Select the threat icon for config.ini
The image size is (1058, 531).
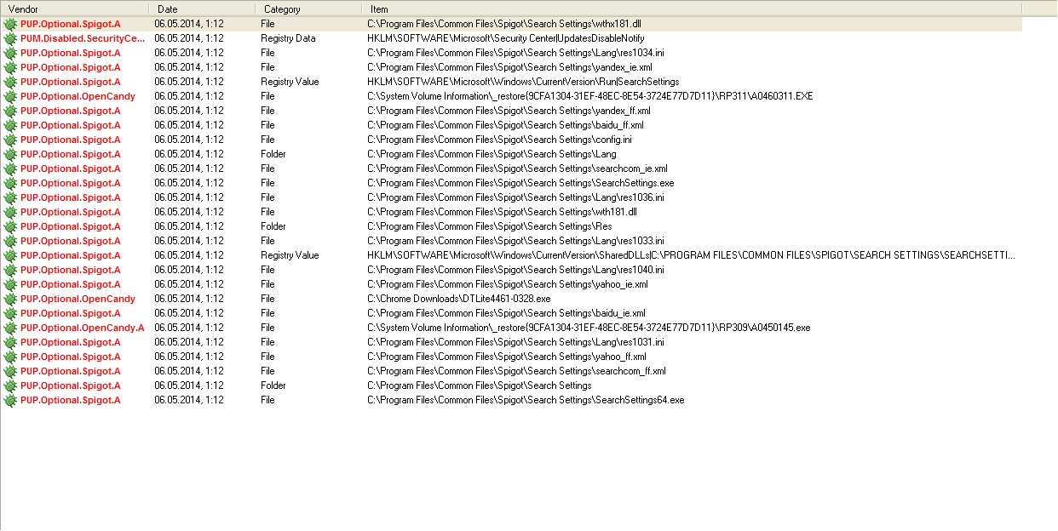click(10, 140)
